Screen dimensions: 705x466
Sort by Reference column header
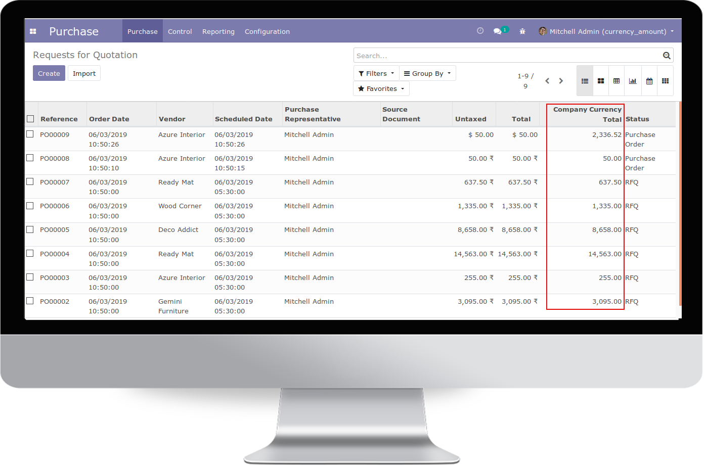click(x=59, y=119)
